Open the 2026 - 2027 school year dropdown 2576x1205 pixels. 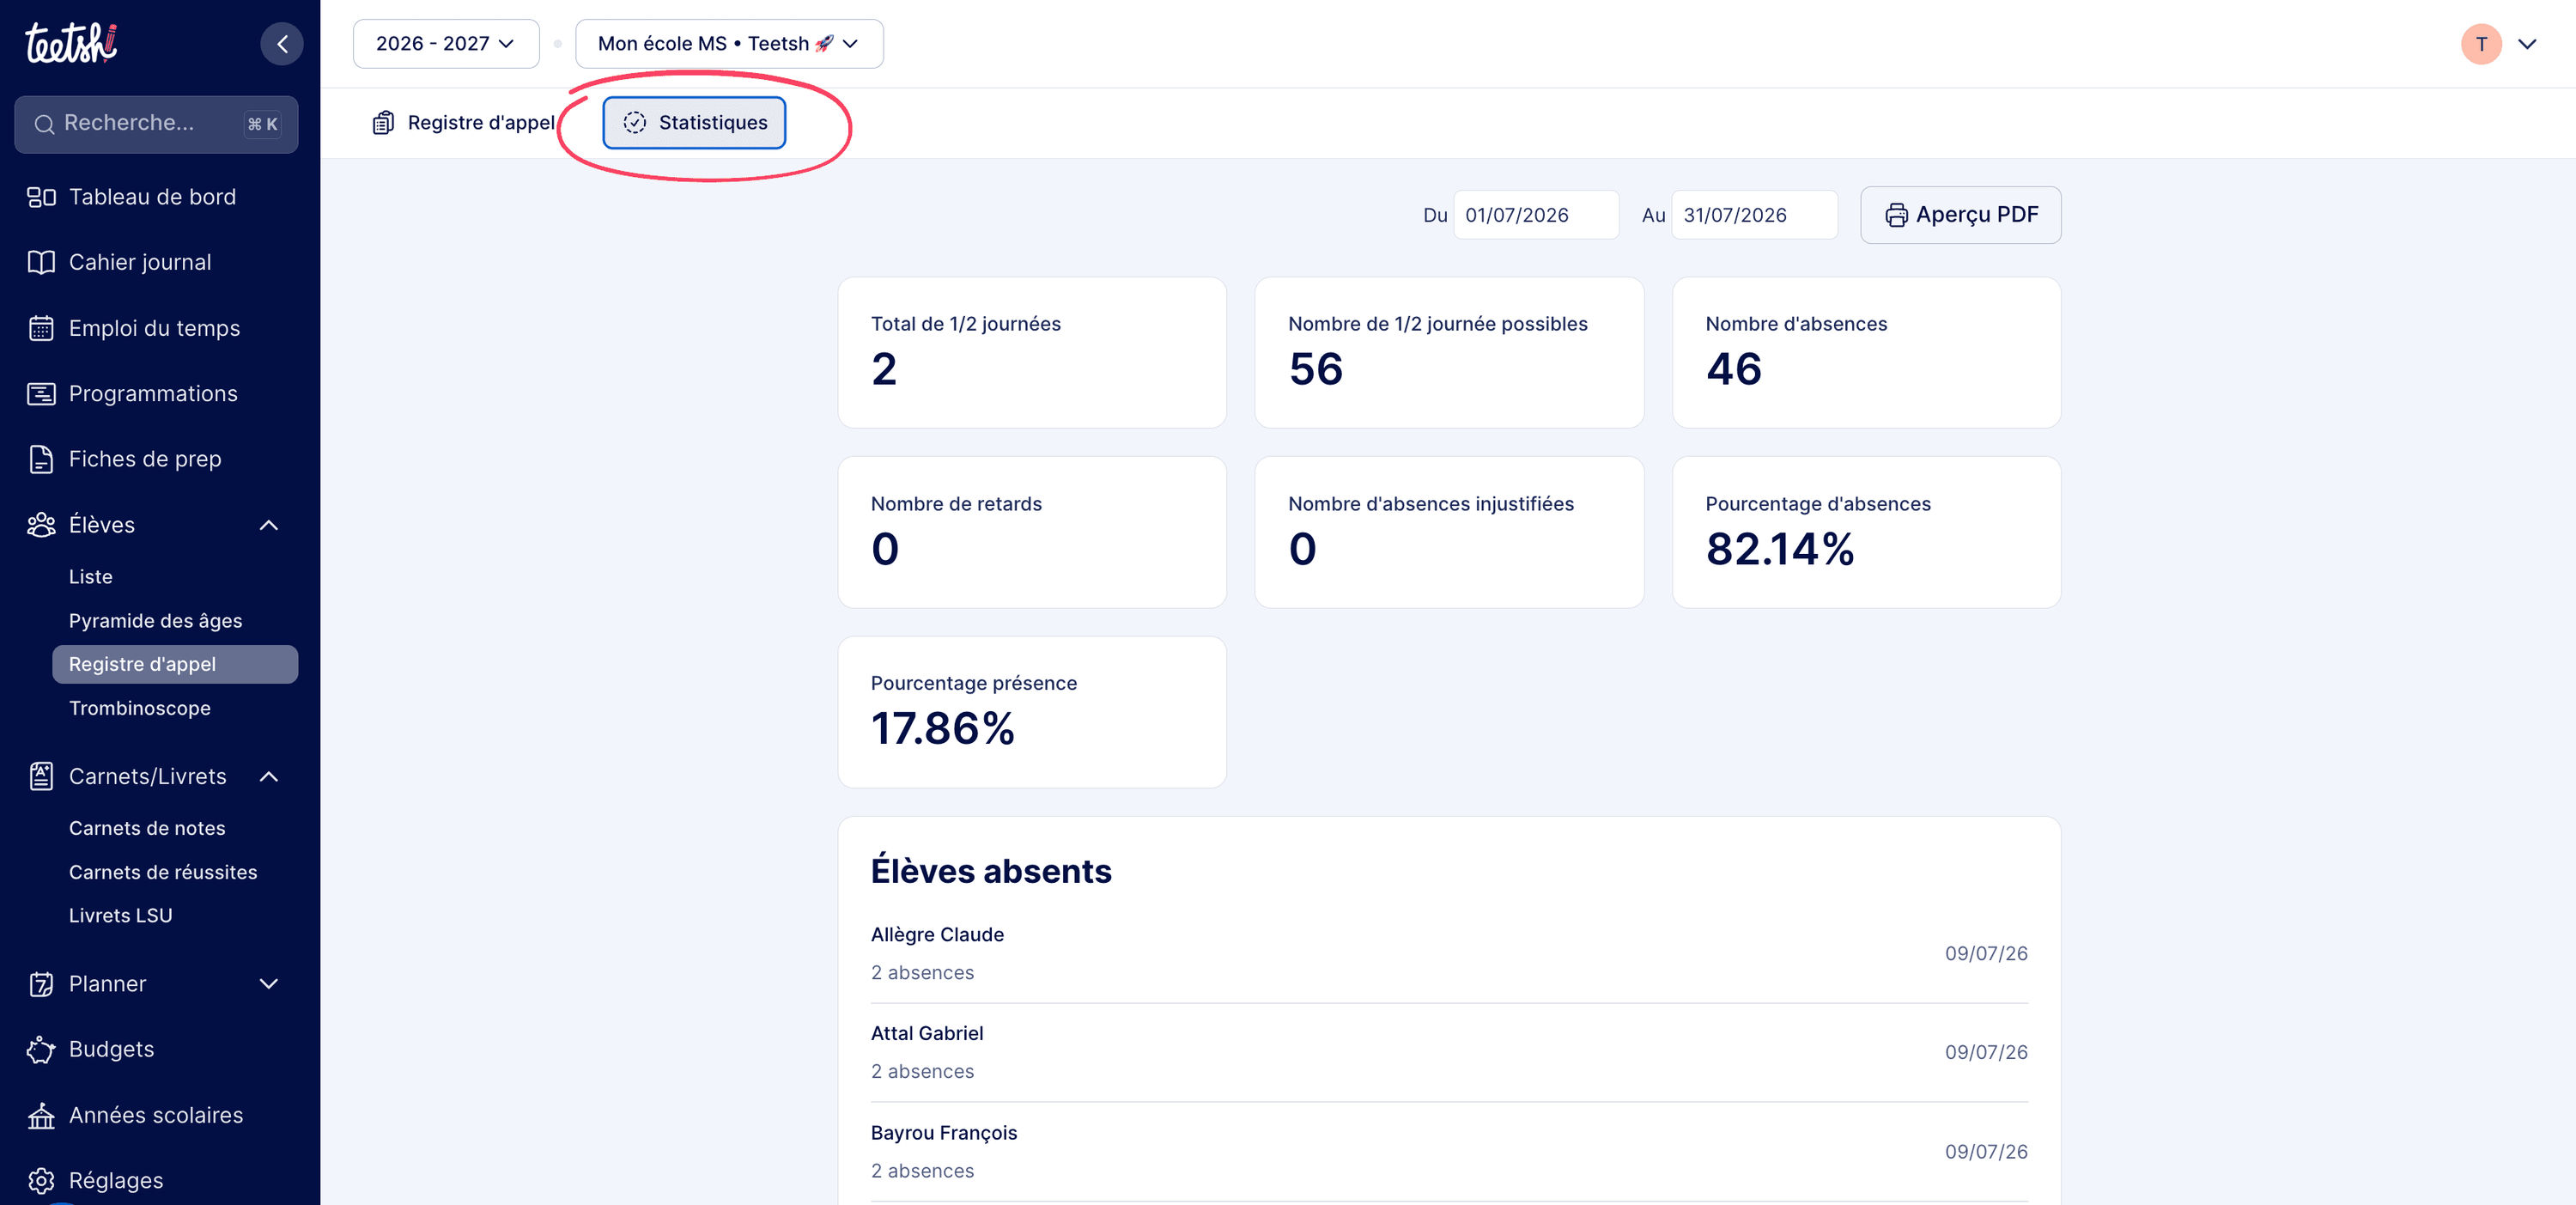point(446,44)
